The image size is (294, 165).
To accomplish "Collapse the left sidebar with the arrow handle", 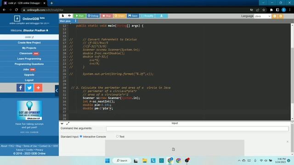I will tap(57, 91).
